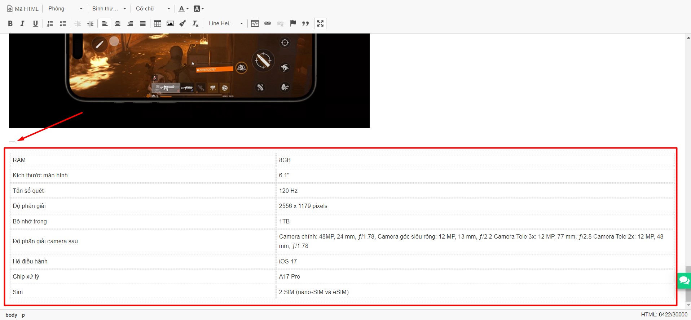Click the A17 Pro value cell

(x=475, y=276)
